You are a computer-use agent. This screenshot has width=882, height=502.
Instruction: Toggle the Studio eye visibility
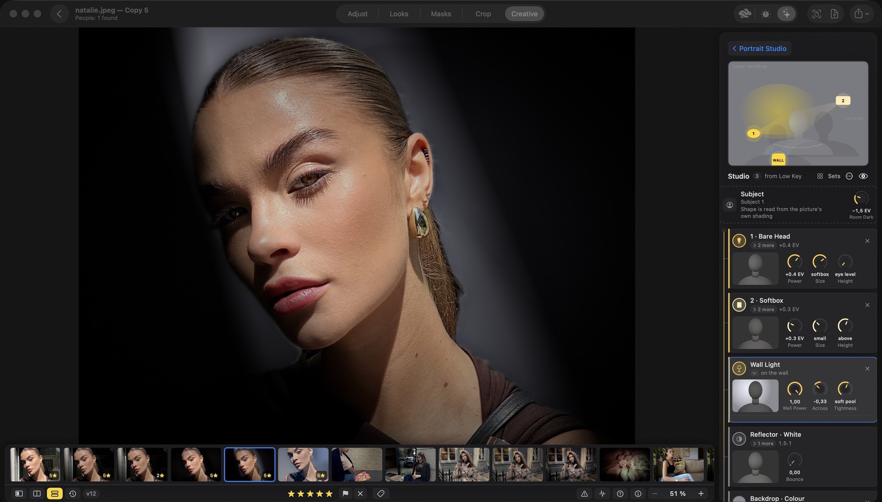[x=863, y=176]
